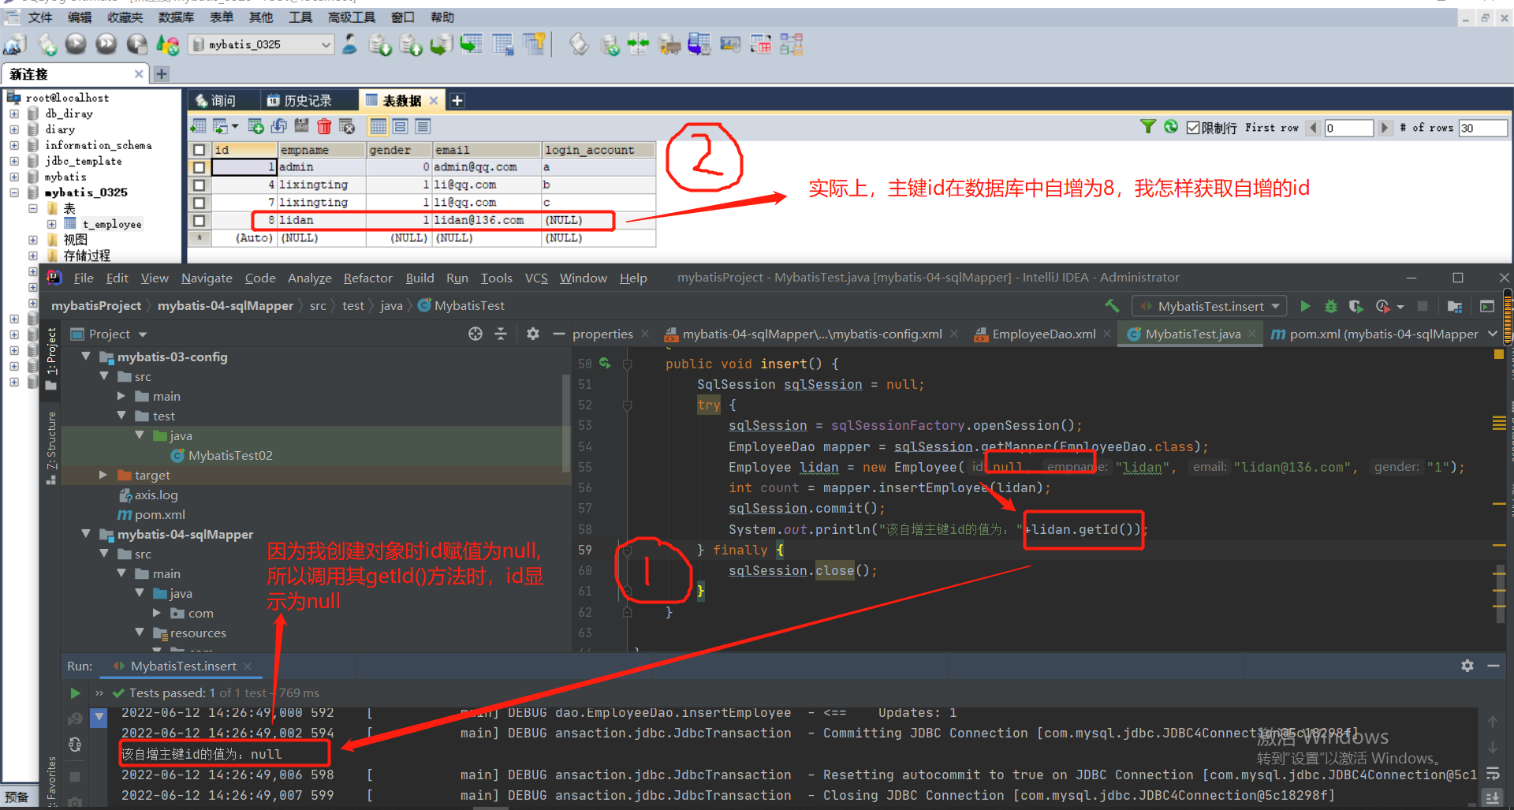Expand target folder in Project tree
This screenshot has height=810, width=1514.
pyautogui.click(x=103, y=475)
